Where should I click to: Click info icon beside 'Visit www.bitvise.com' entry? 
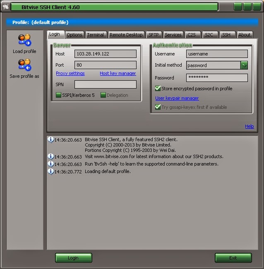(x=50, y=156)
